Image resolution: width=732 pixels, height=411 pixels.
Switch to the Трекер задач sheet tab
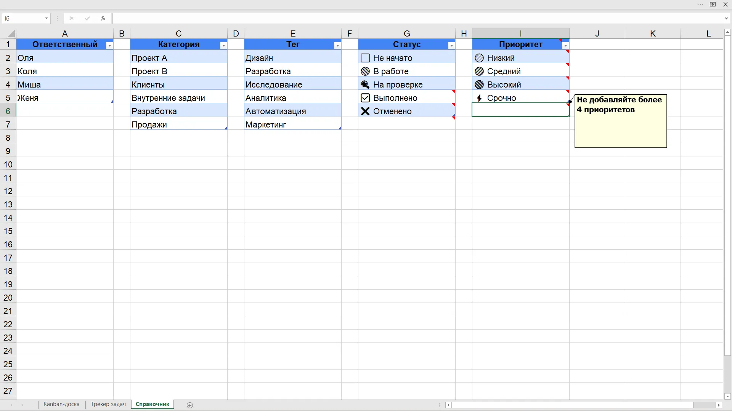pyautogui.click(x=108, y=404)
